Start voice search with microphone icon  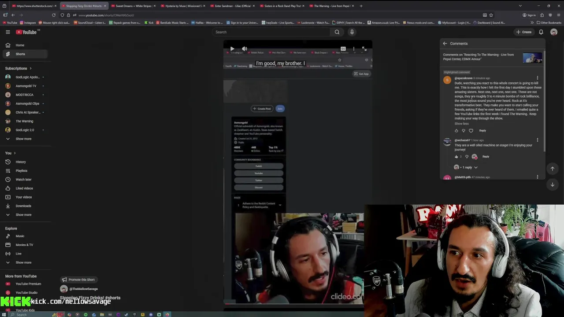(352, 32)
